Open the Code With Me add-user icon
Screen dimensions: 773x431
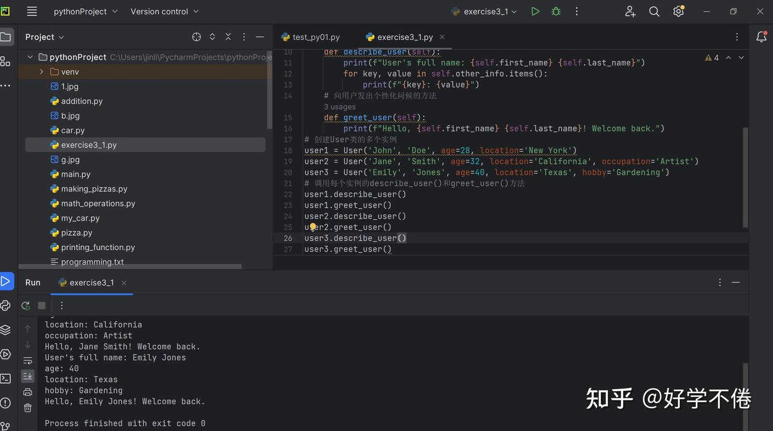630,11
